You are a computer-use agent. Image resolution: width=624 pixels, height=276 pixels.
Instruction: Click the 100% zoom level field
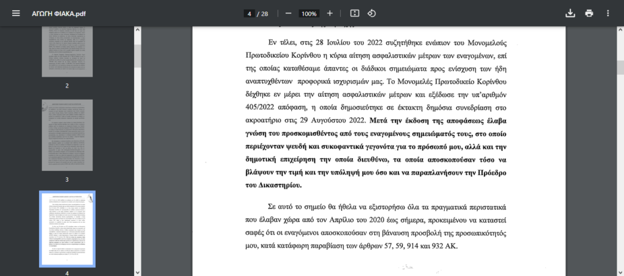[309, 13]
